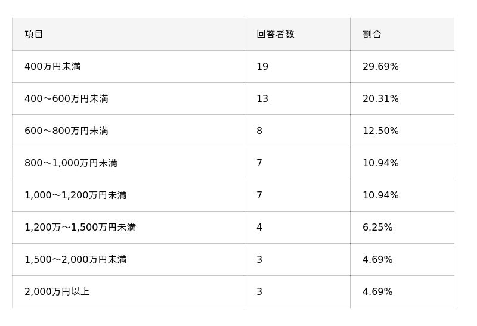Screen dimensions: 477x326
Task: Click the respondent count 13 cell
Action: coord(262,99)
